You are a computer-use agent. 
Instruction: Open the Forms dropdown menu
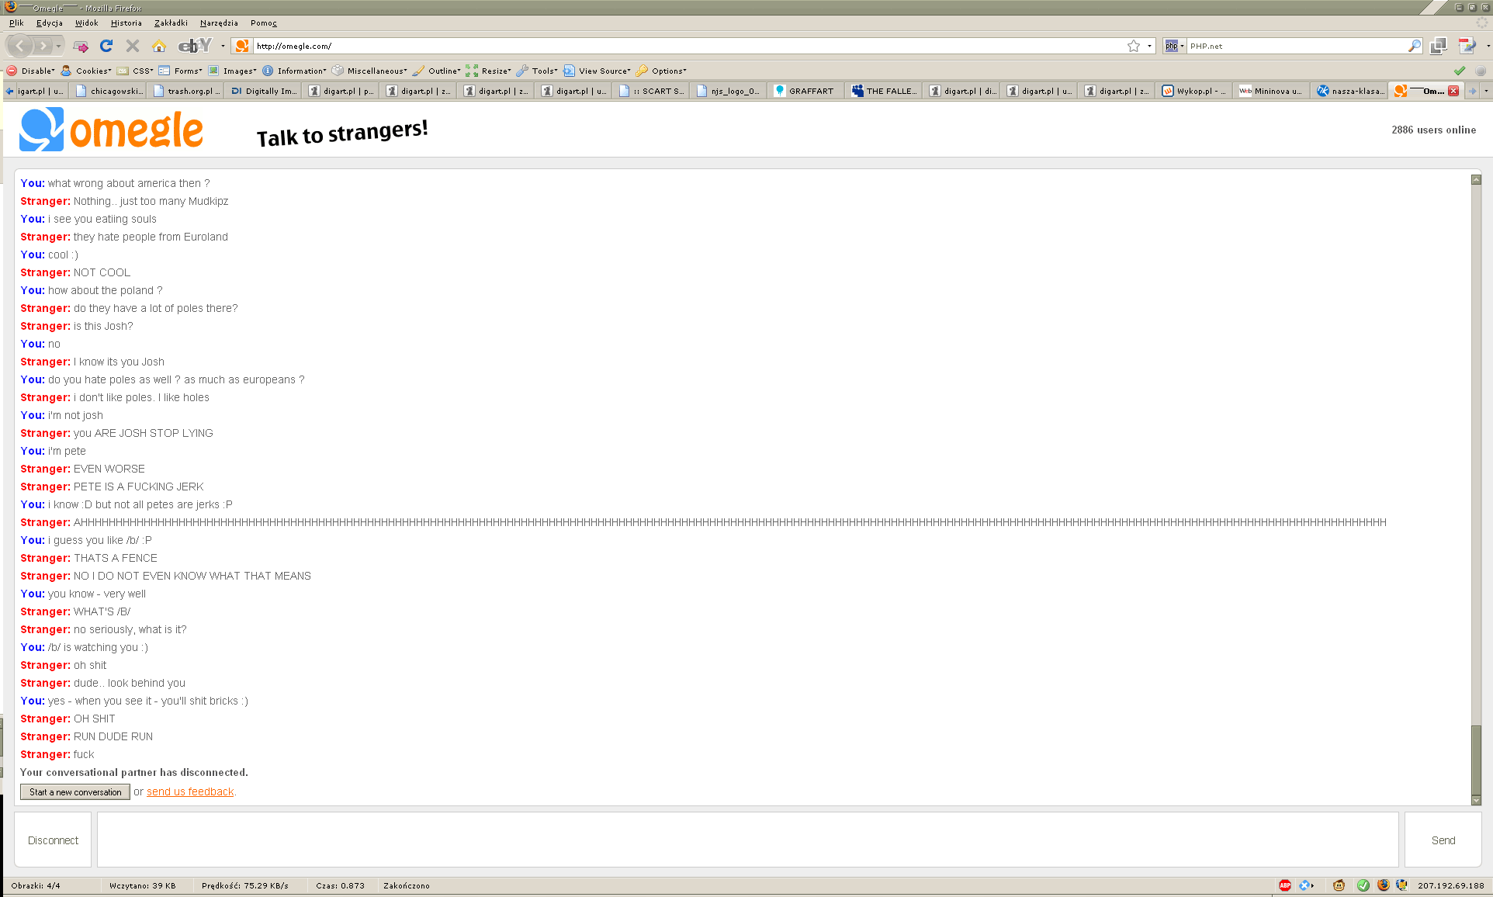pos(181,71)
